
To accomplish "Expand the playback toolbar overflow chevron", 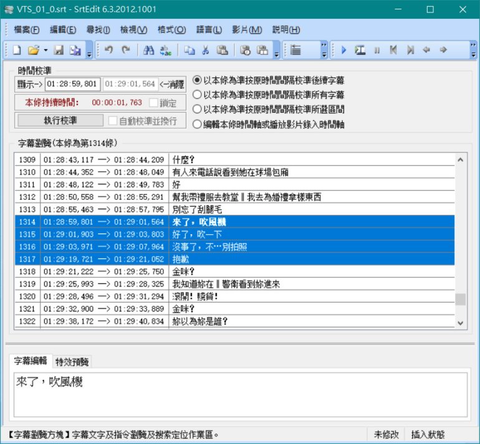I will coord(474,50).
